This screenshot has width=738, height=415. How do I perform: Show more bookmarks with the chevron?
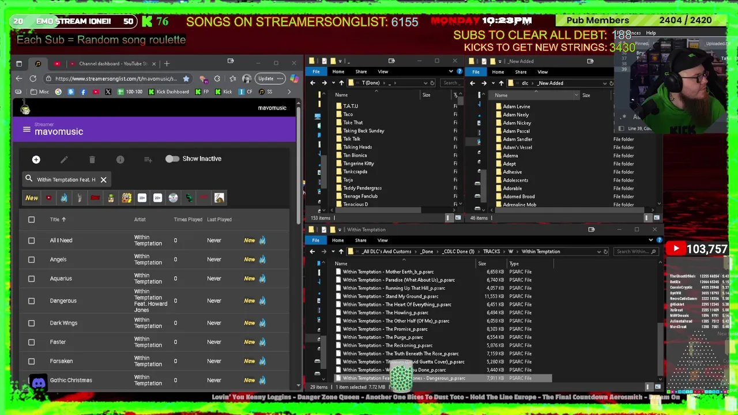click(289, 92)
